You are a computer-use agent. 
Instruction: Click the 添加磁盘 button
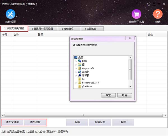[35, 122]
